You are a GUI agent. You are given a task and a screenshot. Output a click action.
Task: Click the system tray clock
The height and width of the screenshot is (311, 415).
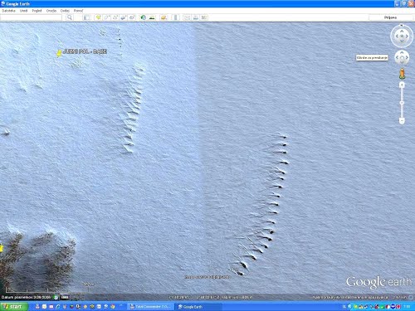tap(407, 307)
